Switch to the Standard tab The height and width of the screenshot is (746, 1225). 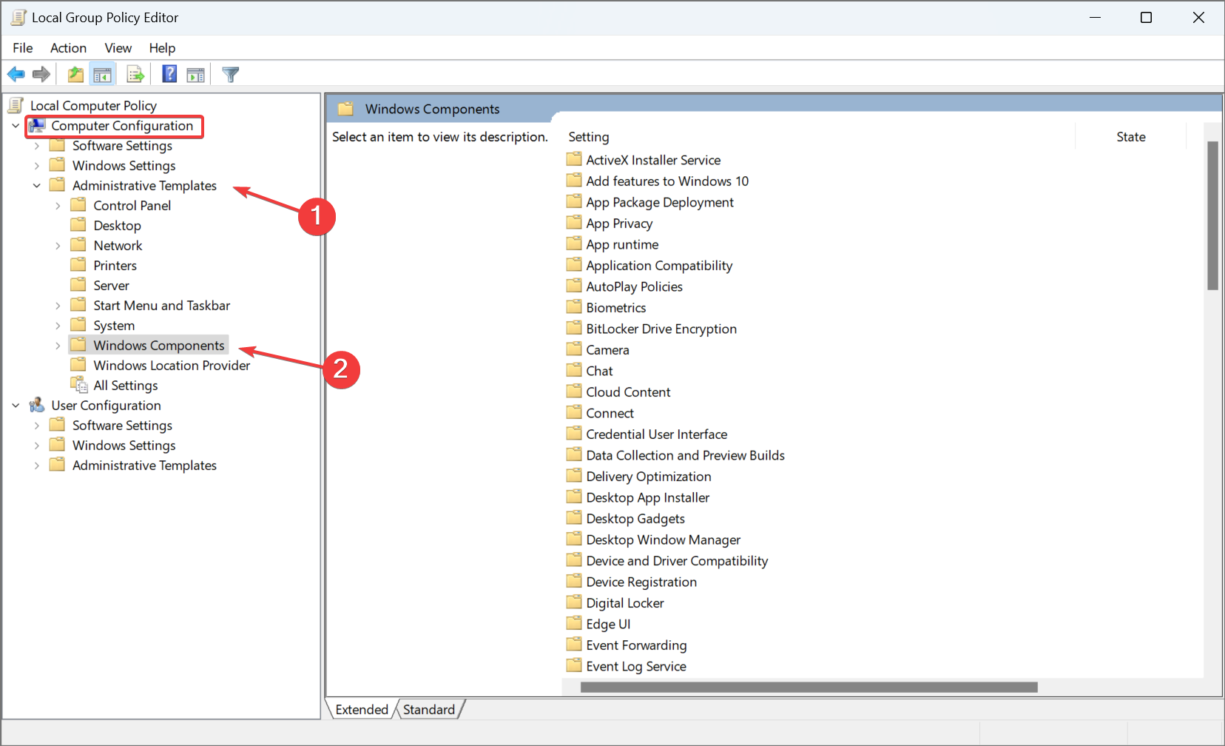click(x=429, y=710)
